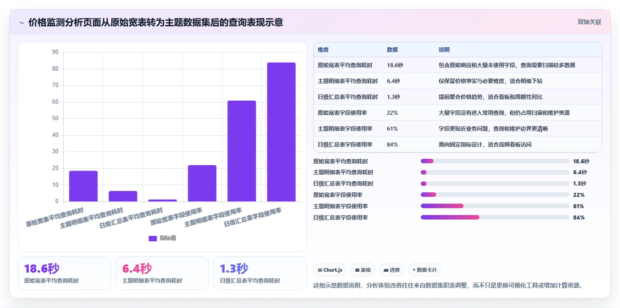Open the 18.6秒 data card
620x308 pixels.
pos(64,273)
